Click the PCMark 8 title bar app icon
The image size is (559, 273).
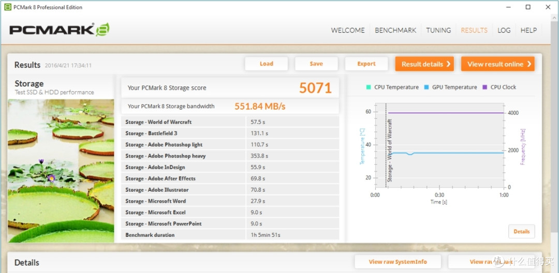(7, 7)
